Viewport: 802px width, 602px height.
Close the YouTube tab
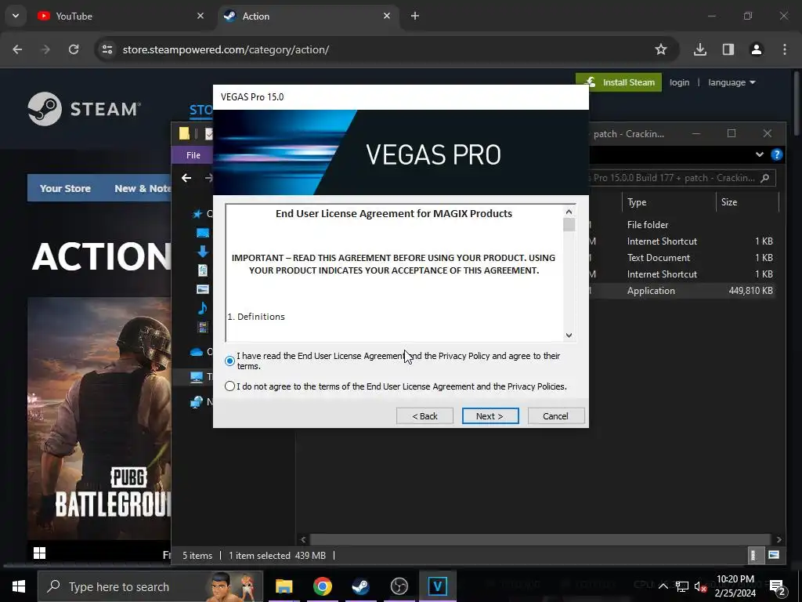(200, 16)
